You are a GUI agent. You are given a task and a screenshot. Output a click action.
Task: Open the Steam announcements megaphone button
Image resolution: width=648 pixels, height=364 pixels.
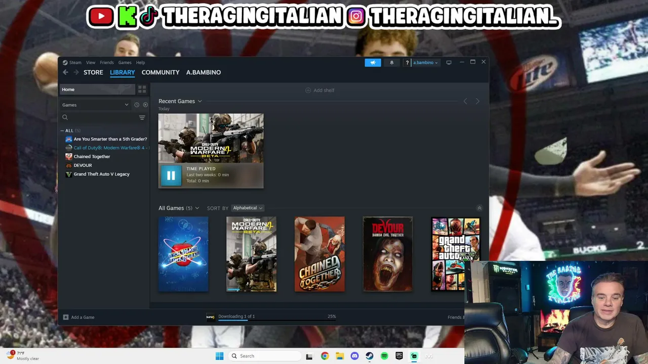click(x=373, y=63)
